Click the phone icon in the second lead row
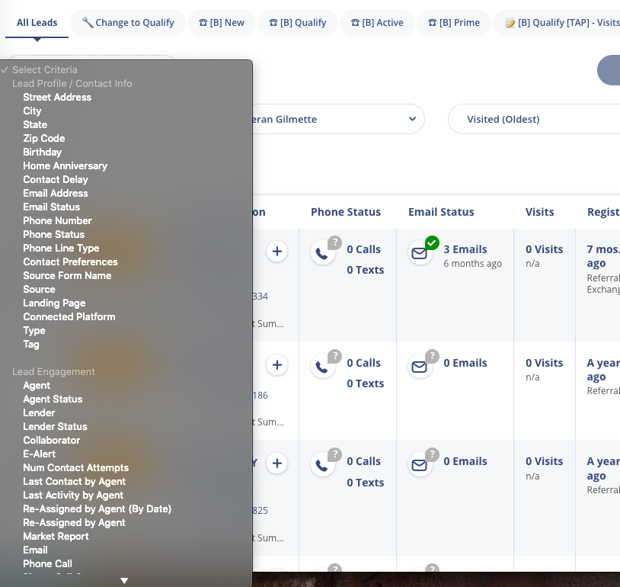This screenshot has width=620, height=587. coord(322,367)
